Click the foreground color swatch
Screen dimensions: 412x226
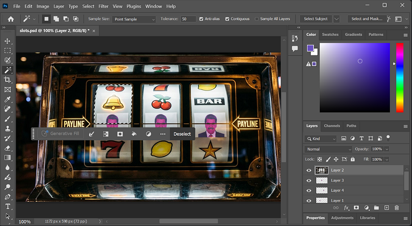(310, 48)
